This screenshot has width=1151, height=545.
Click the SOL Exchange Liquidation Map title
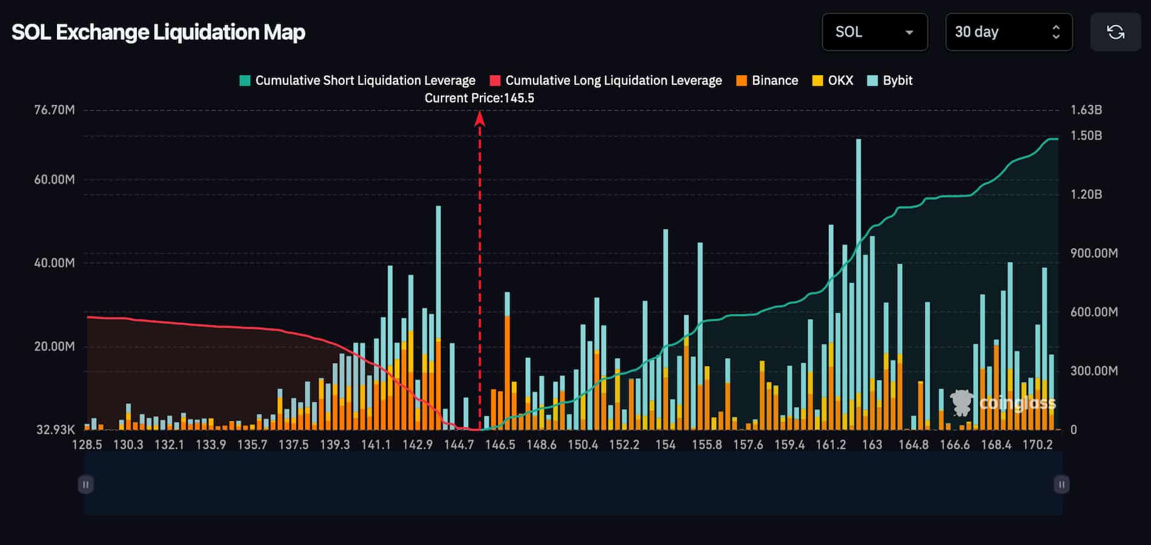[158, 32]
